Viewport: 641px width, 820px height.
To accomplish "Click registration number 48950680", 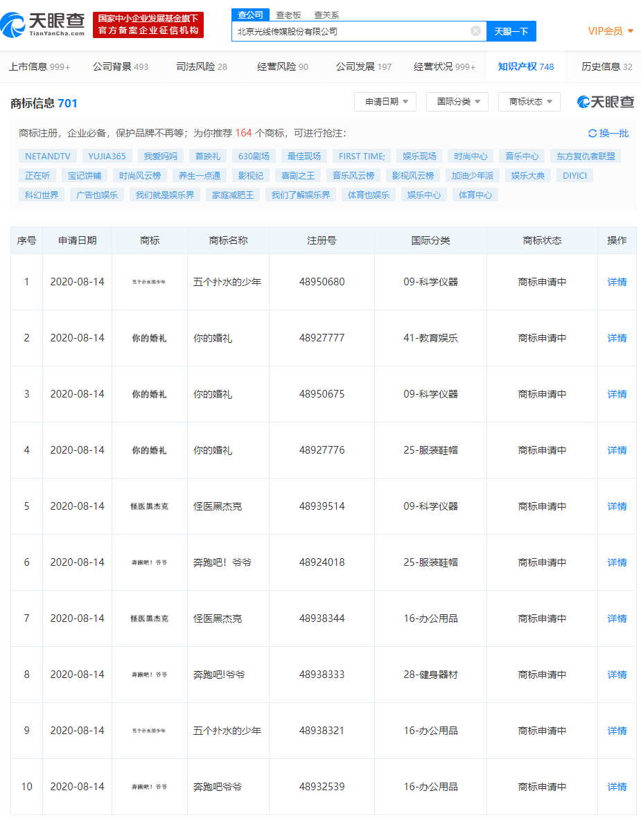I will point(322,282).
